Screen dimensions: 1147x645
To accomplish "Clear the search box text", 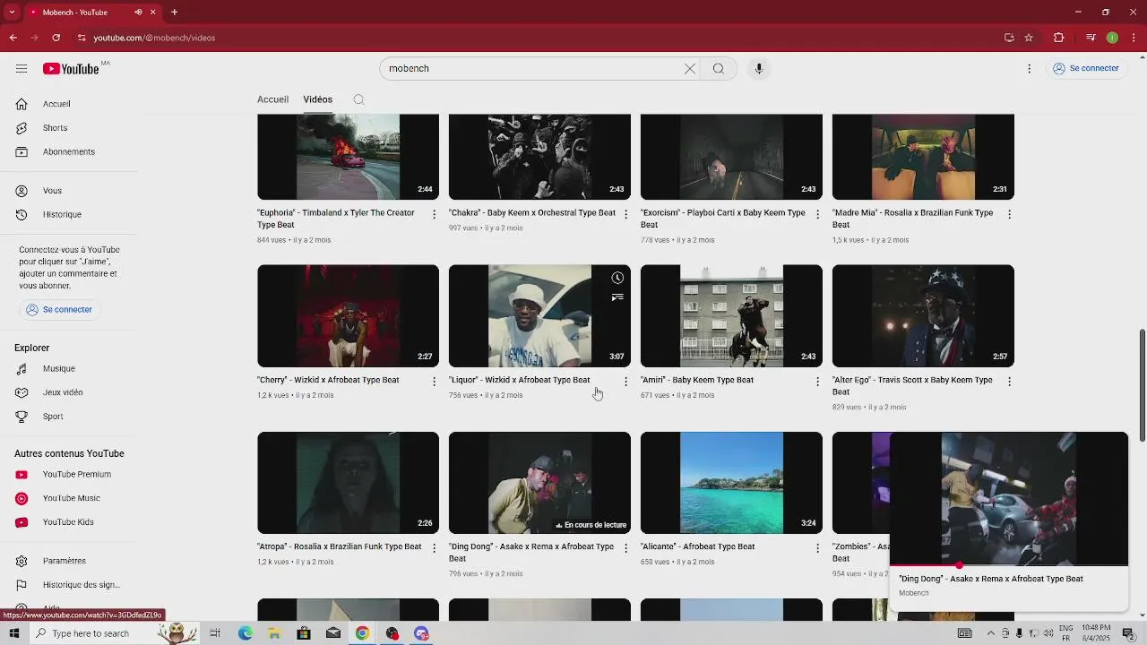I will tap(690, 68).
